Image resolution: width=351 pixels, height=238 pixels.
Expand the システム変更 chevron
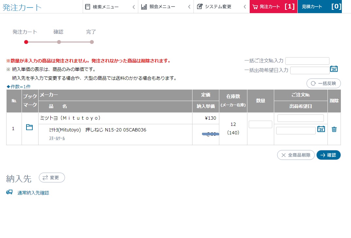pos(245,6)
